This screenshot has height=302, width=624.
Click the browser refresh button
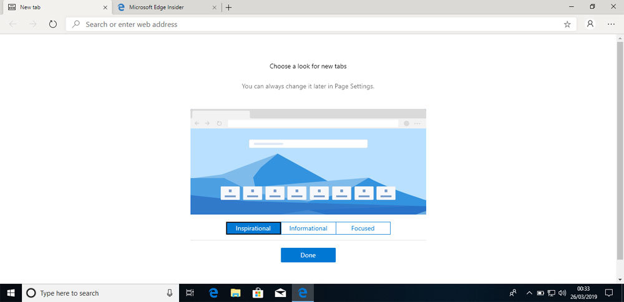(x=53, y=24)
